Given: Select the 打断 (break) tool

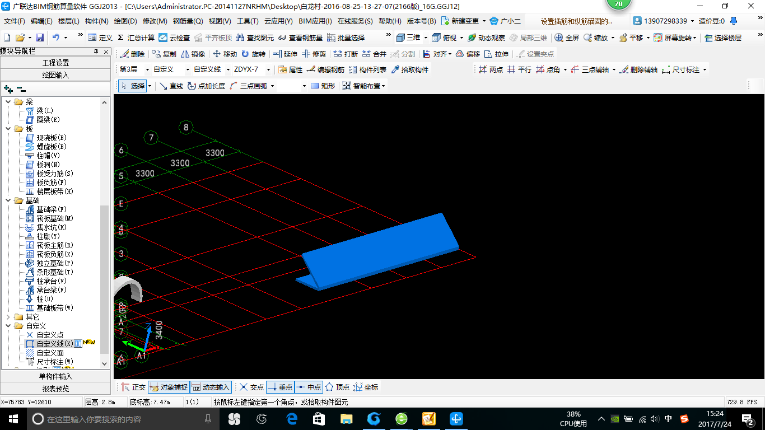Looking at the screenshot, I should pyautogui.click(x=346, y=54).
